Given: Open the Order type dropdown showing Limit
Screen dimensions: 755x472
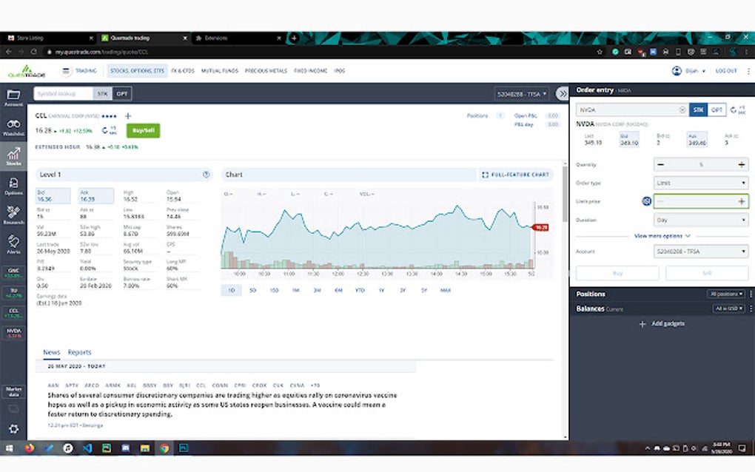Looking at the screenshot, I should pos(700,183).
